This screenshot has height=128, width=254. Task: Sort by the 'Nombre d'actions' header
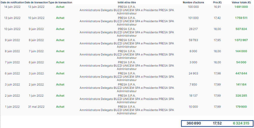tap(193, 2)
